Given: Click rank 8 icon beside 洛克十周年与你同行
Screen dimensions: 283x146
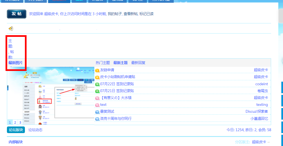Looking at the screenshot, I should [97, 119].
